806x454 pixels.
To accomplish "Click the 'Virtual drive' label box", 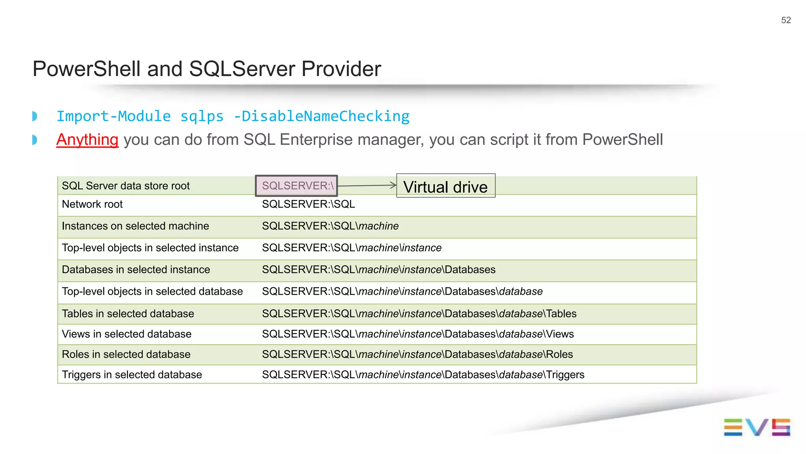I will [x=446, y=186].
